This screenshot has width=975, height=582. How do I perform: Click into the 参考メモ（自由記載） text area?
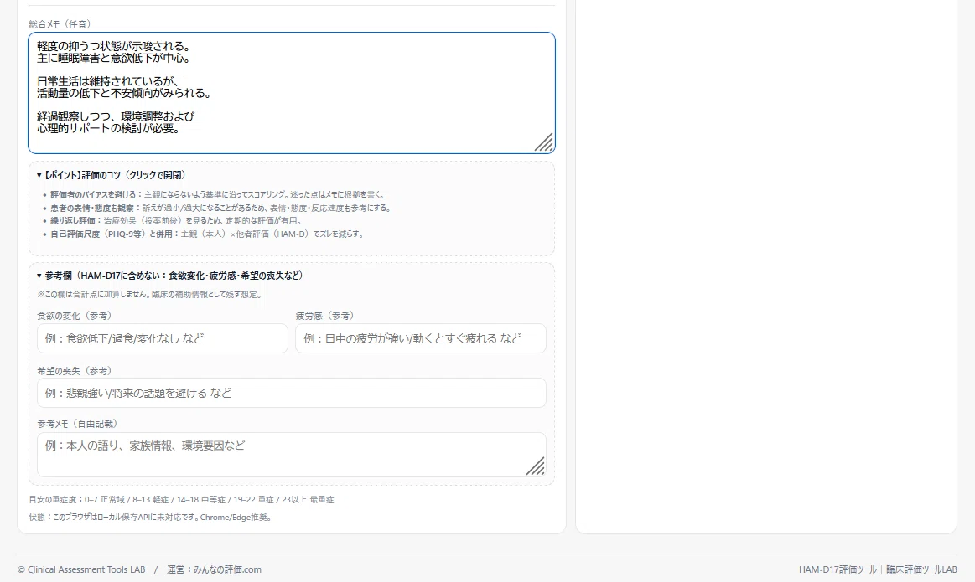[x=292, y=455]
